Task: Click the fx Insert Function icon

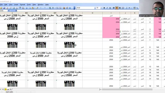Action: tap(16, 11)
